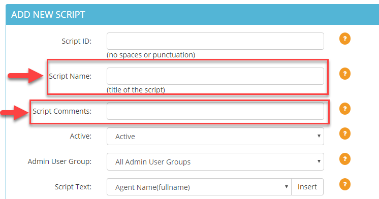View help for the Active setting
Screen dimensions: 379x199
click(344, 134)
